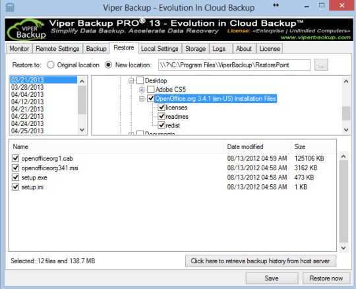Select the readmes folder label
The height and width of the screenshot is (289, 356).
pos(177,117)
